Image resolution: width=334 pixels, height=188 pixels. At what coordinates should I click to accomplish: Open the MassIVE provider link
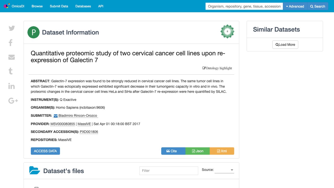pyautogui.click(x=84, y=124)
